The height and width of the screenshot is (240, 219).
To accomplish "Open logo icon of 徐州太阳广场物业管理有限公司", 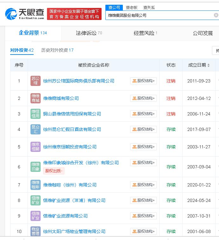I will [x=36, y=231].
